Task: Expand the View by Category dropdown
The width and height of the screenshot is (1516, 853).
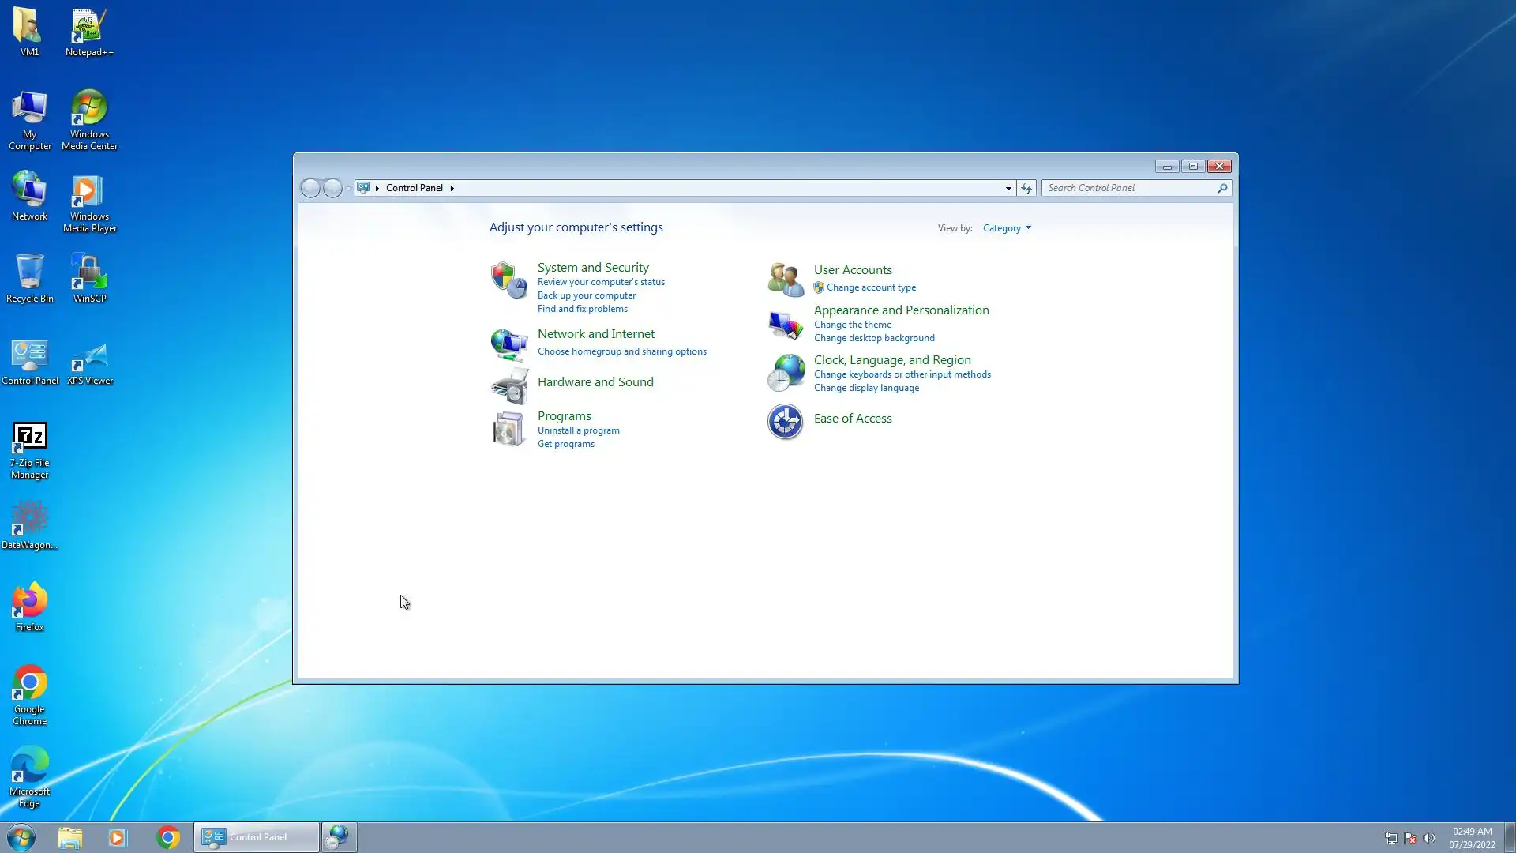Action: tap(1007, 228)
